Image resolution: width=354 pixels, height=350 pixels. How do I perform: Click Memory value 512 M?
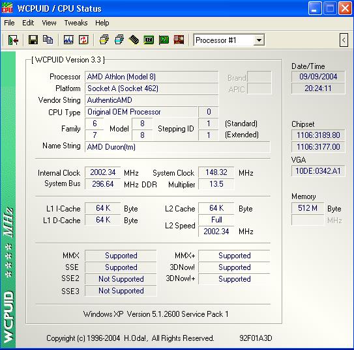(x=308, y=208)
